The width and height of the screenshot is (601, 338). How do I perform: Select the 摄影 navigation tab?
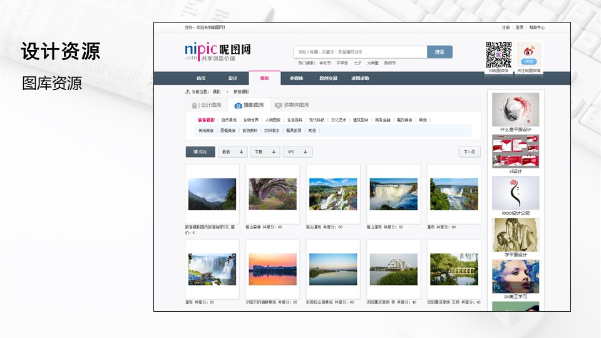click(x=264, y=78)
